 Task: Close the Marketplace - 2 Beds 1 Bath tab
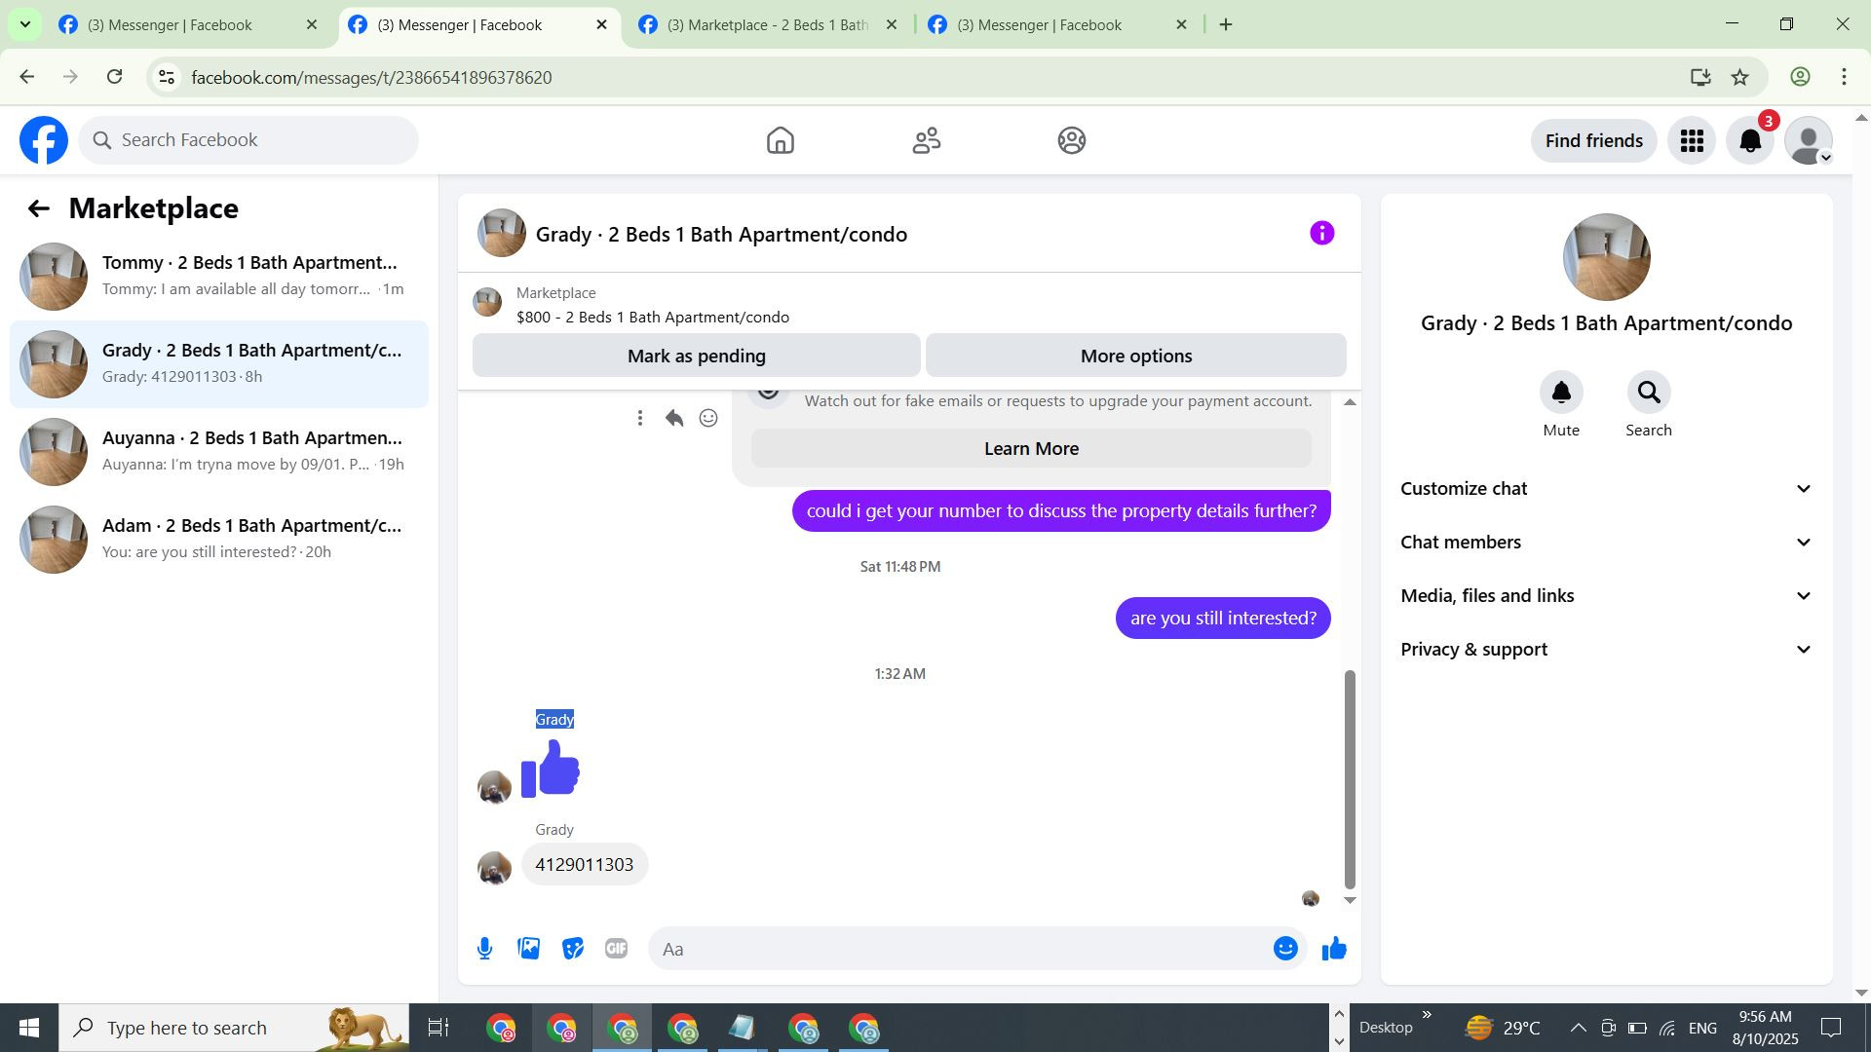click(x=891, y=24)
